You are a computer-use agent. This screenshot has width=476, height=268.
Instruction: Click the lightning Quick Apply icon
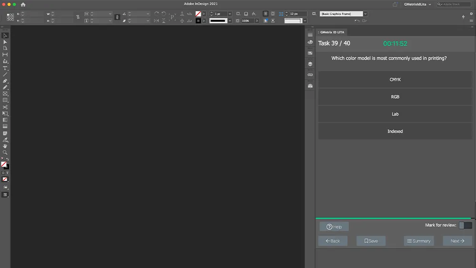click(x=463, y=17)
